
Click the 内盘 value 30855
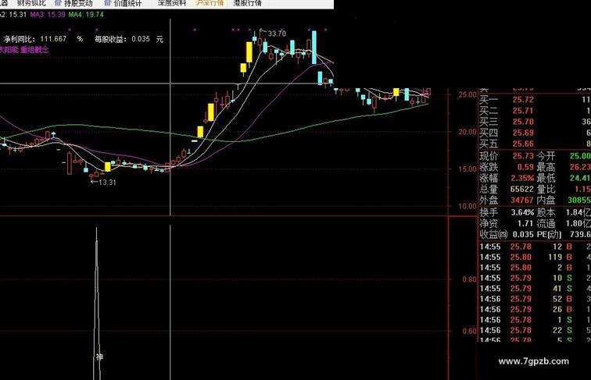579,200
